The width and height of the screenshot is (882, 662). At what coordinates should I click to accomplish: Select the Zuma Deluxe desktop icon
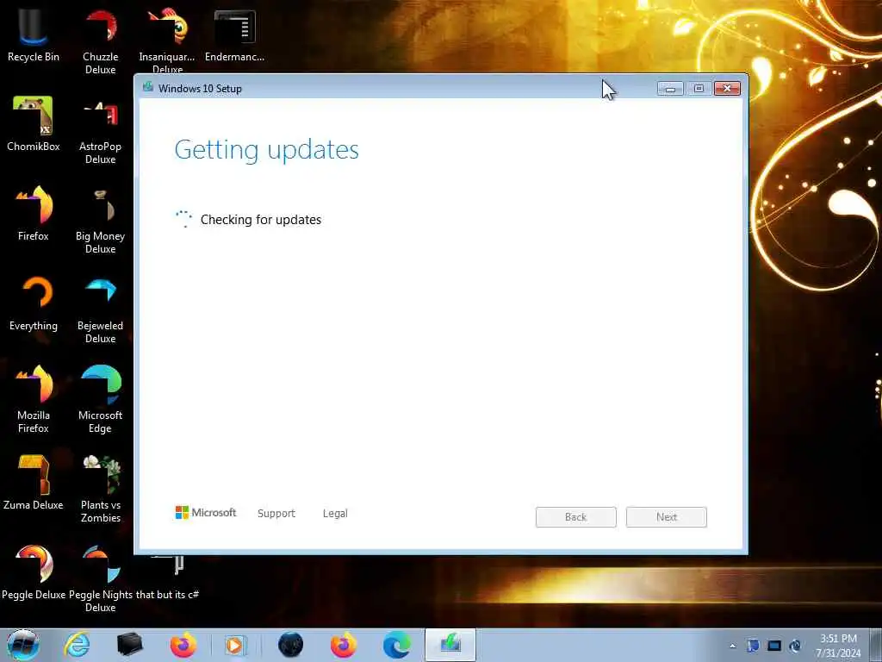pos(34,483)
